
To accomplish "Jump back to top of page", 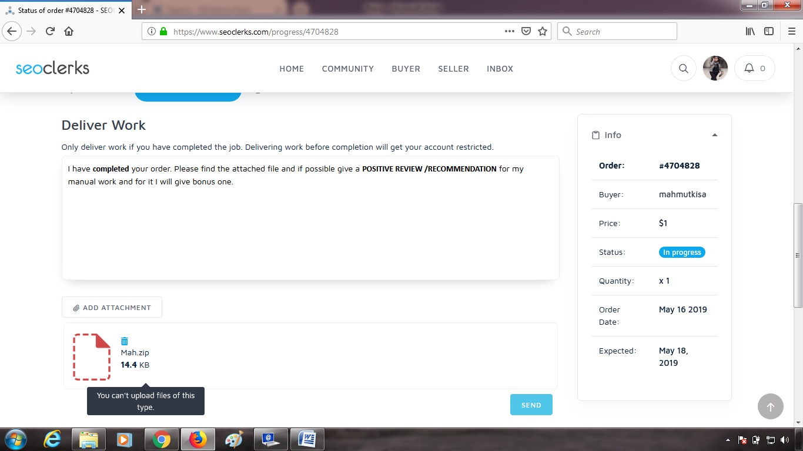I will pyautogui.click(x=771, y=406).
